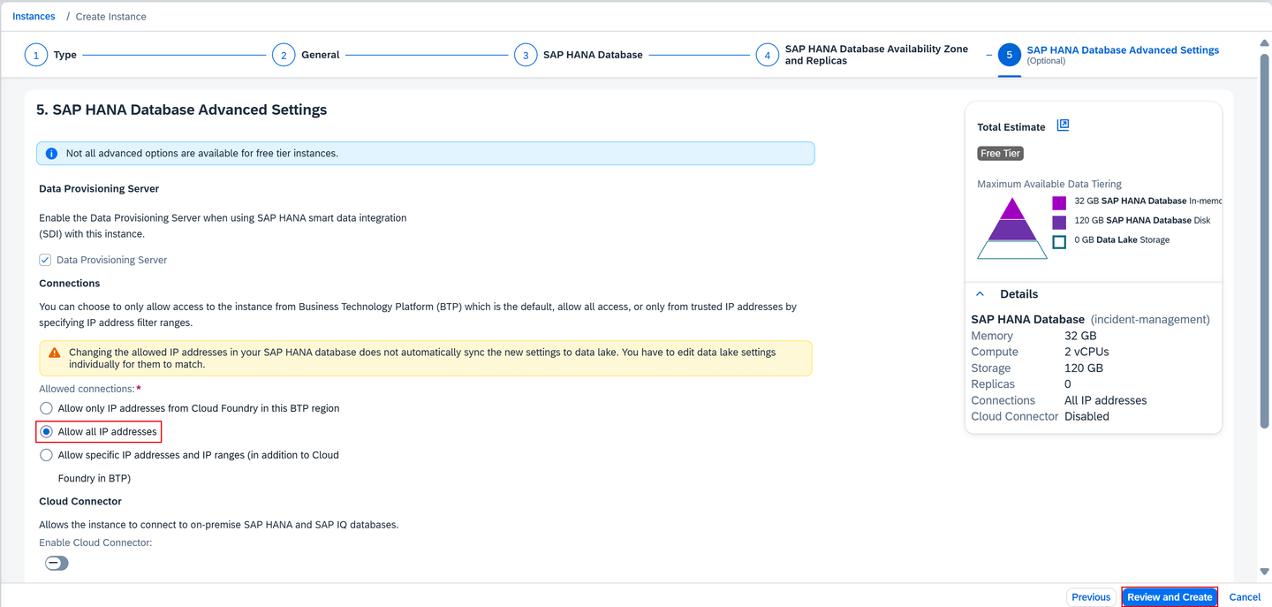Click the Data Provisioning Server heading
Image resolution: width=1272 pixels, height=607 pixels.
point(99,189)
